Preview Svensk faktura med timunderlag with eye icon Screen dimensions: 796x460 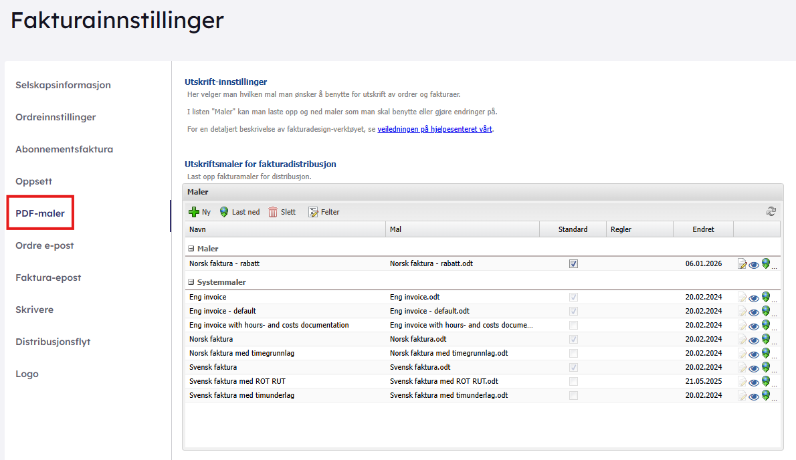tap(754, 396)
